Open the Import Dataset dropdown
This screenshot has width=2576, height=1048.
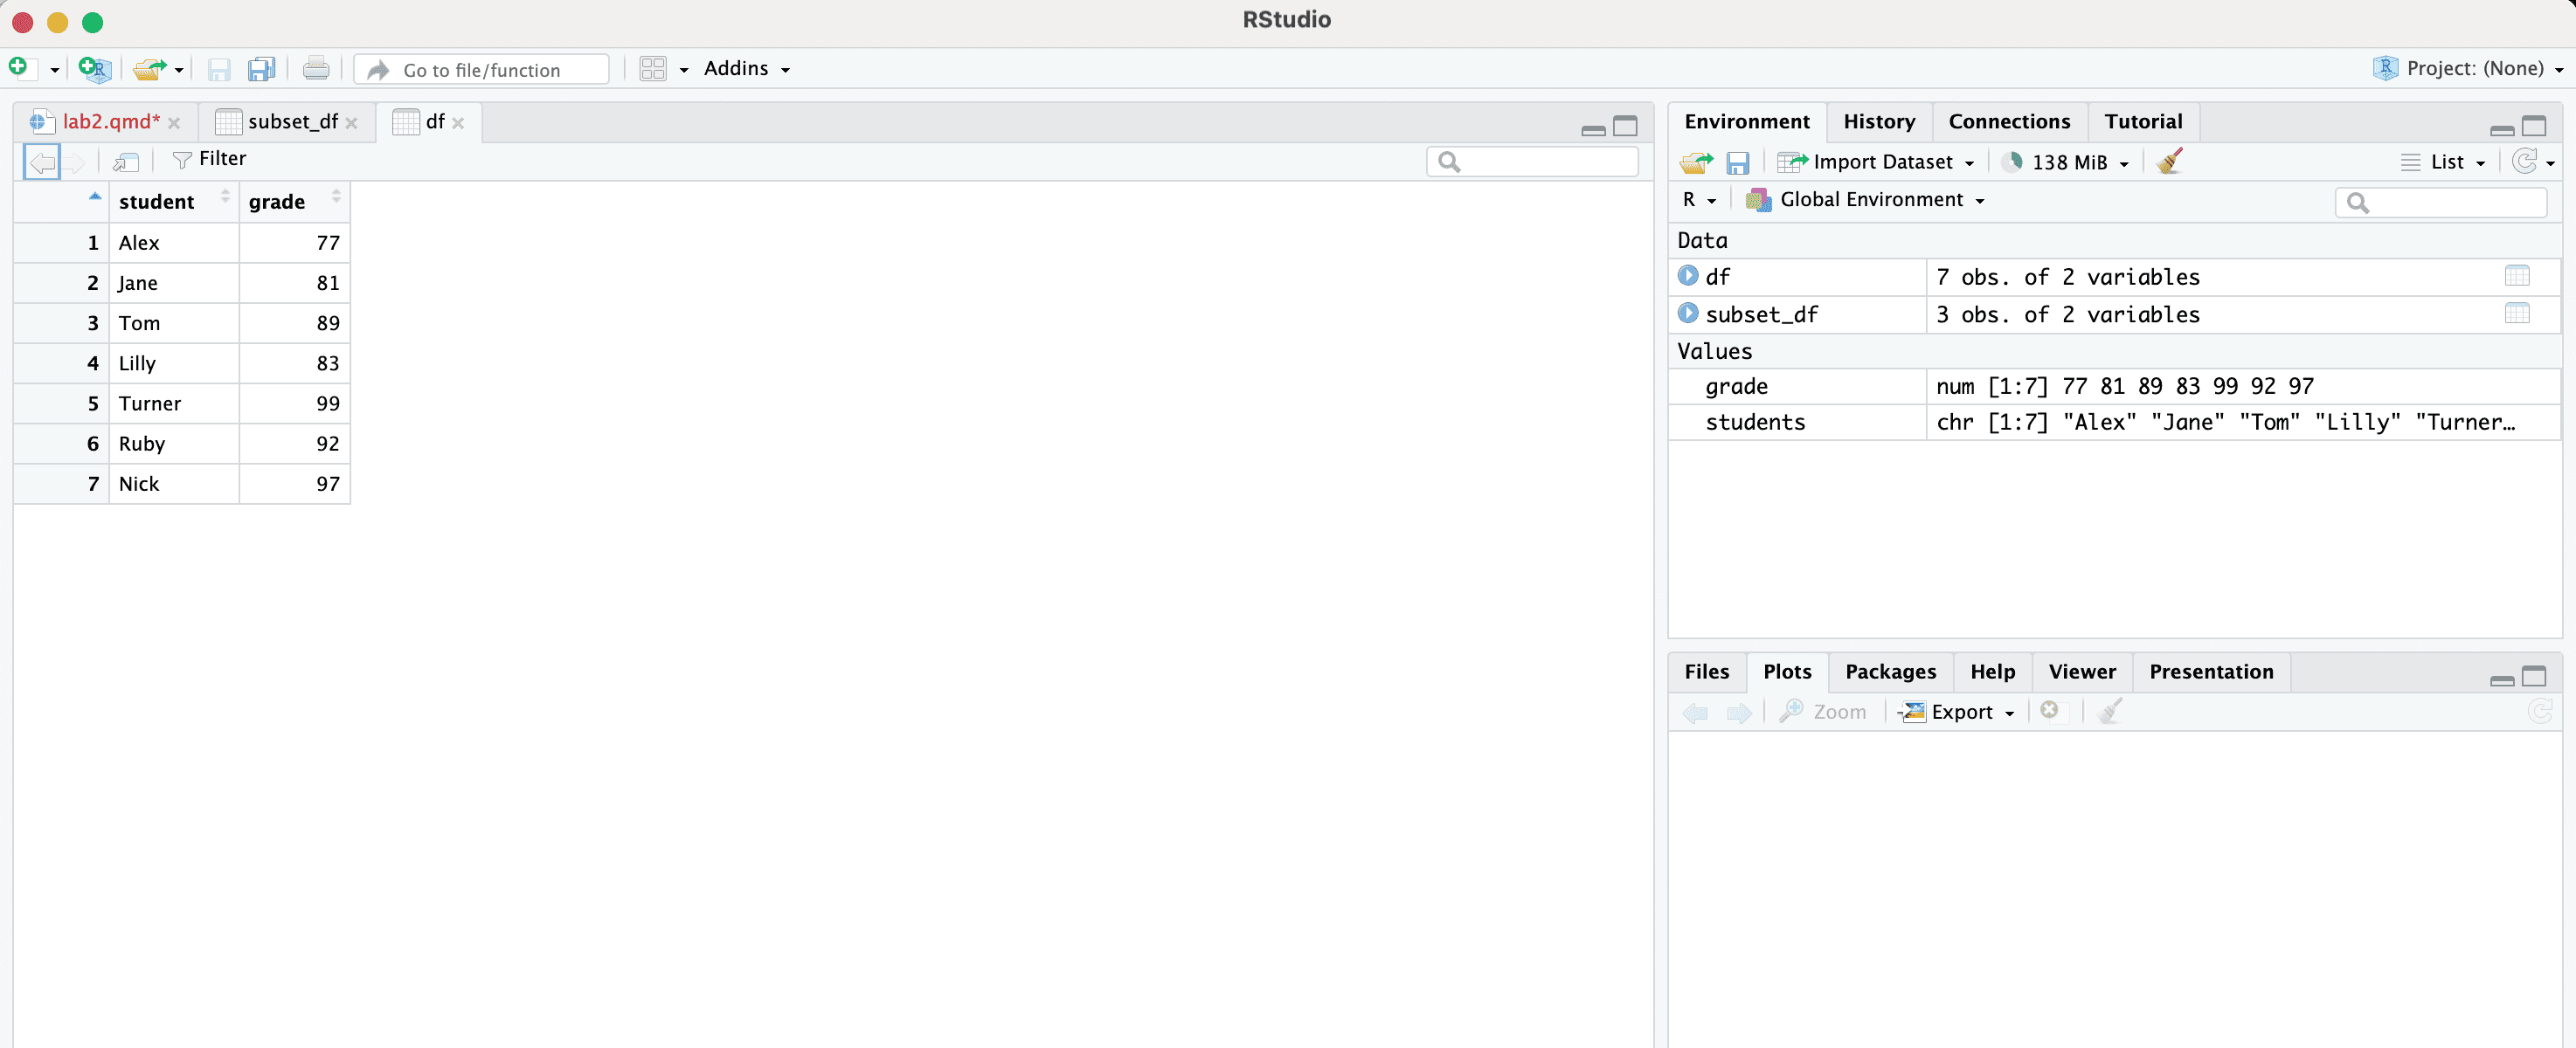pyautogui.click(x=1877, y=162)
